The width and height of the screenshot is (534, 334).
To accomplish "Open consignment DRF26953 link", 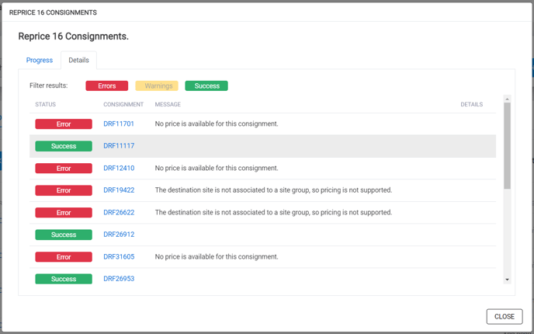I will point(119,279).
